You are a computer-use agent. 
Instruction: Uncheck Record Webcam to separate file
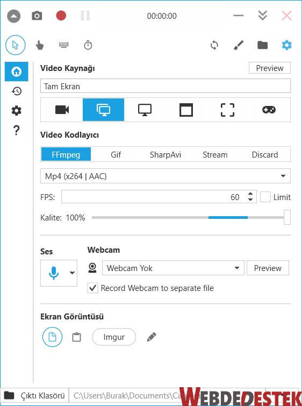coord(92,288)
